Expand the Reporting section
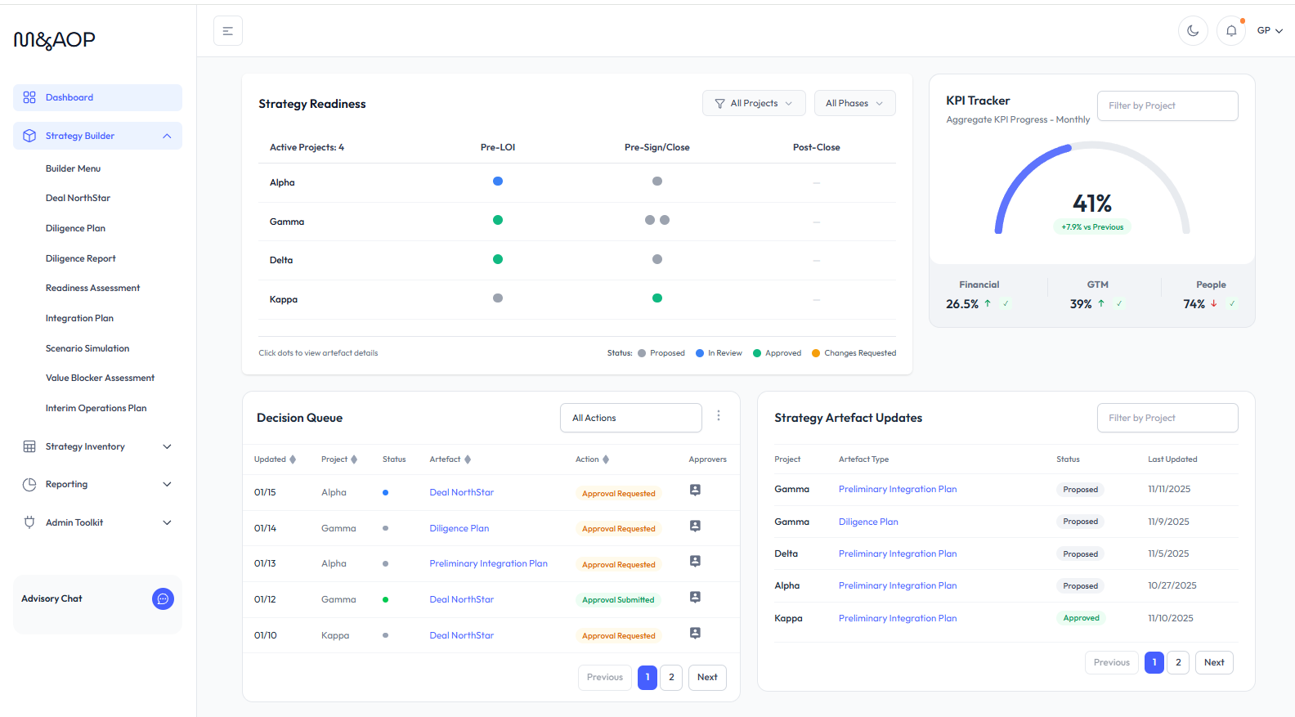Viewport: 1295px width, 717px height. click(x=97, y=484)
